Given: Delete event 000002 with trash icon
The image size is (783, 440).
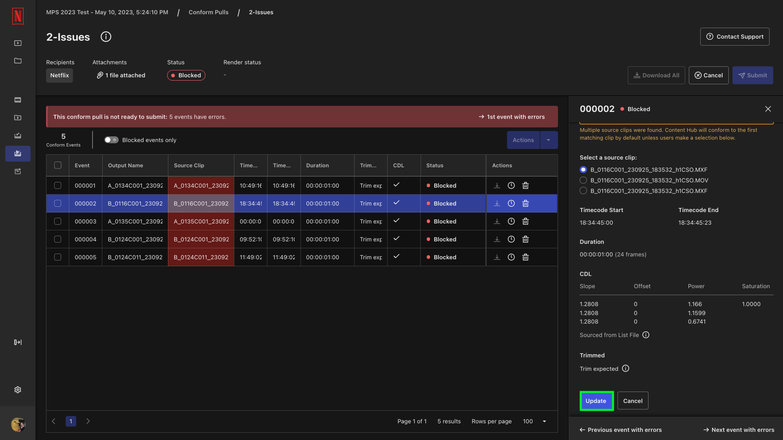Looking at the screenshot, I should click(525, 204).
